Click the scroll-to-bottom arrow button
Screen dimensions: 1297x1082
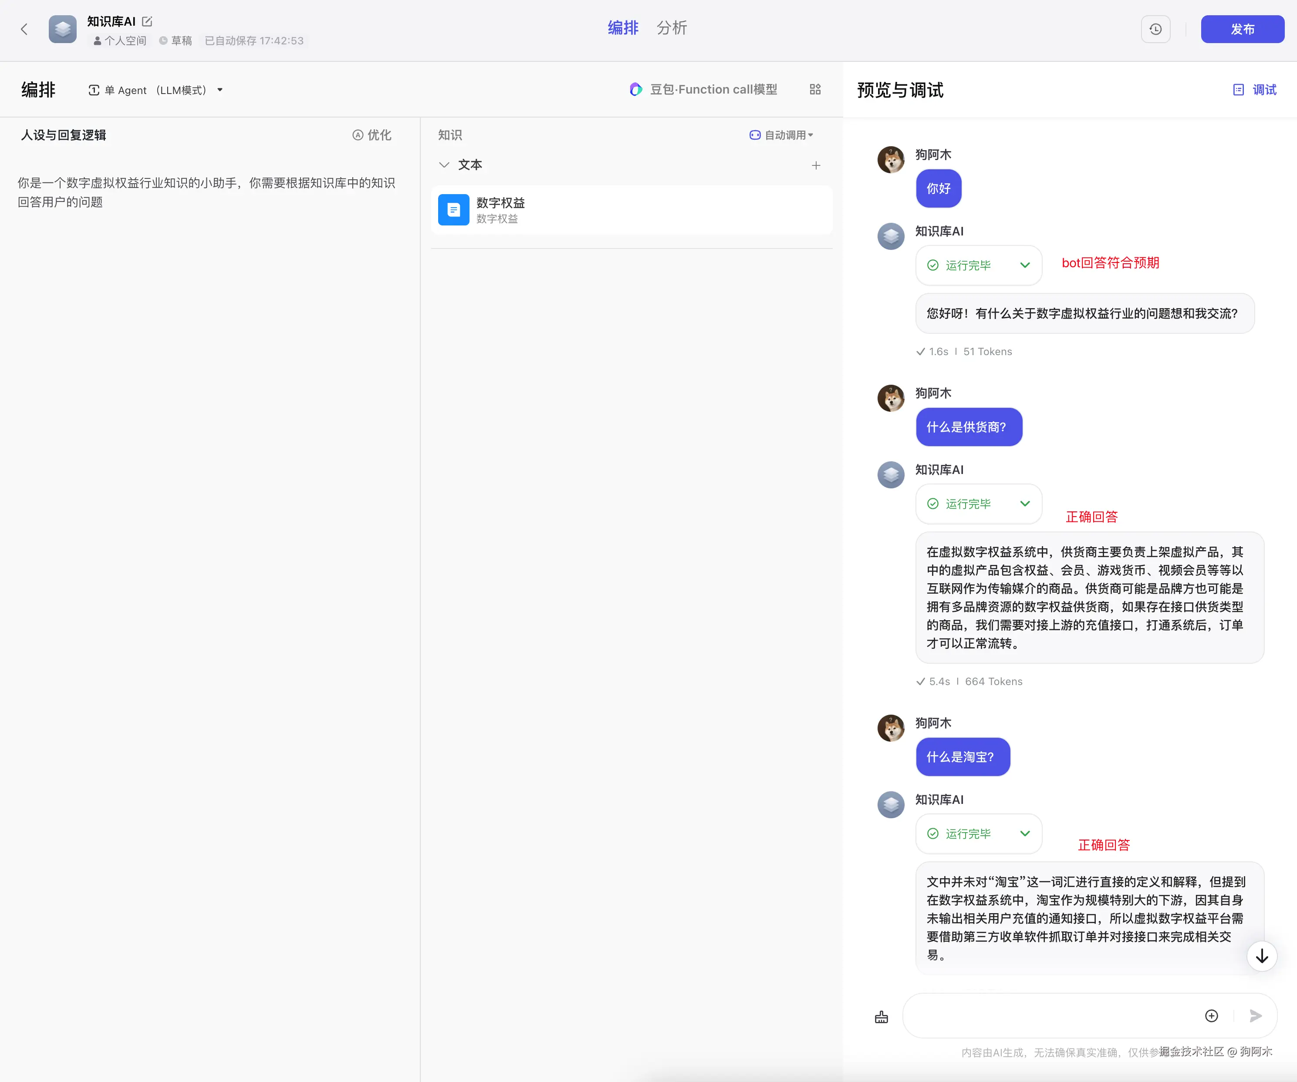(x=1261, y=956)
